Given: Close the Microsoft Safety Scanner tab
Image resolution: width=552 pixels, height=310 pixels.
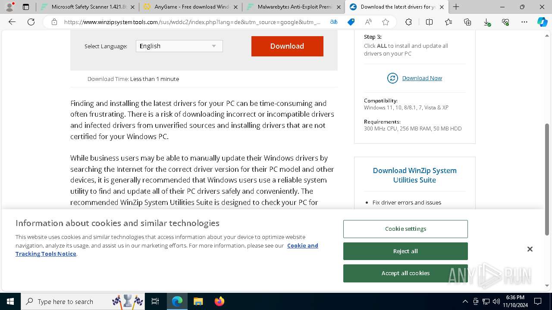Looking at the screenshot, I should point(132,7).
